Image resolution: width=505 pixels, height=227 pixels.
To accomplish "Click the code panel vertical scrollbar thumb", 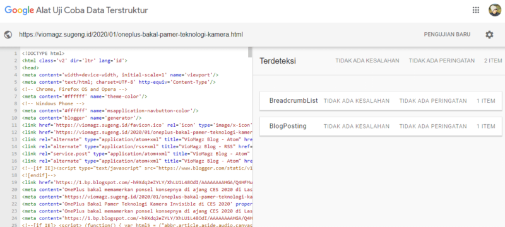I will (250, 52).
